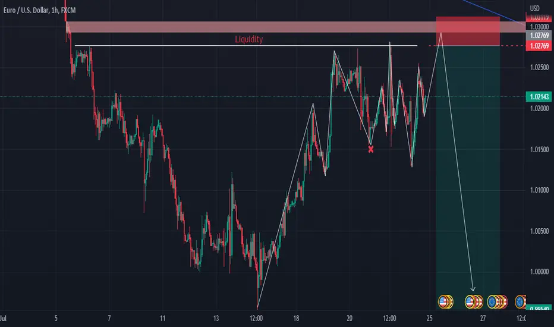Click the 27 date label on time axis

tap(483, 319)
